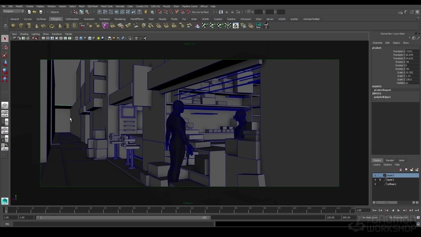
Task: Toggle visibility of refman1 layer
Action: [x=375, y=184]
